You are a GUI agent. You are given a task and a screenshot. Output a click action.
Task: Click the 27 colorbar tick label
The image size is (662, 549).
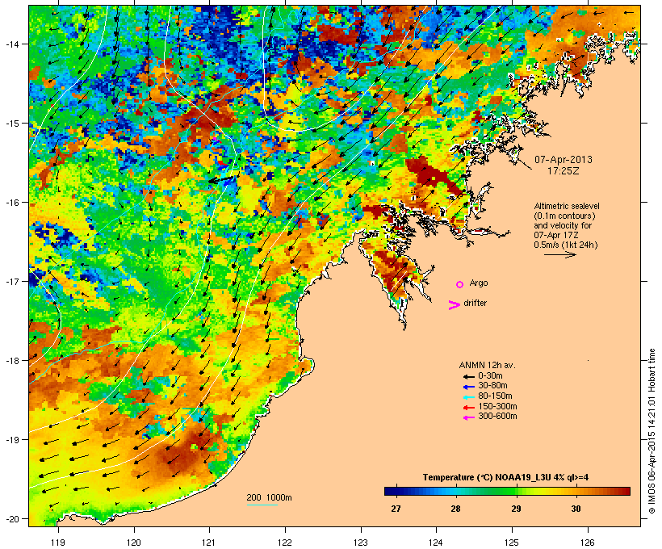point(396,509)
